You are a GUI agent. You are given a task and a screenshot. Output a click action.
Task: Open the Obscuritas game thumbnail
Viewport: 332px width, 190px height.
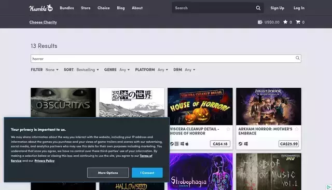click(63, 102)
